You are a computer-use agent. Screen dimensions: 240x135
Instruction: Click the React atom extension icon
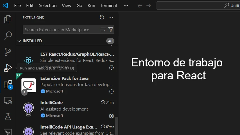click(28, 61)
